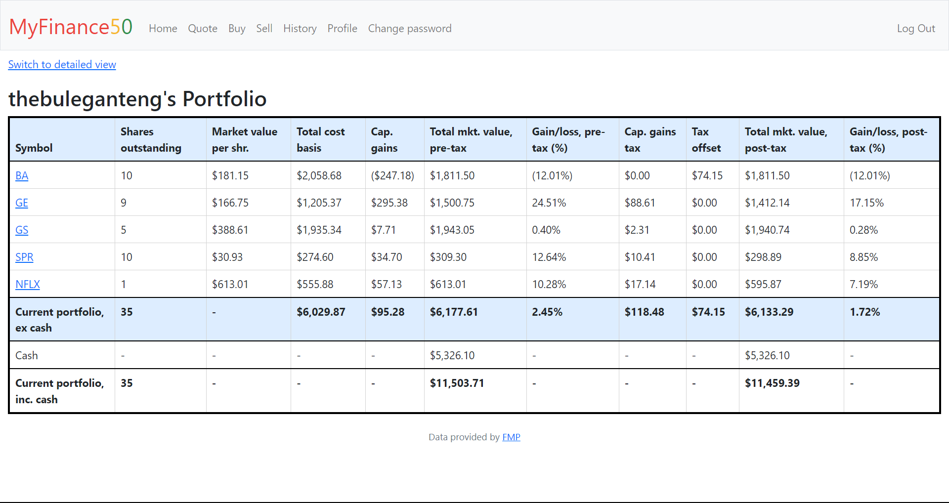Screen dimensions: 949x503
Task: Click the Cash row label
Action: (26, 355)
